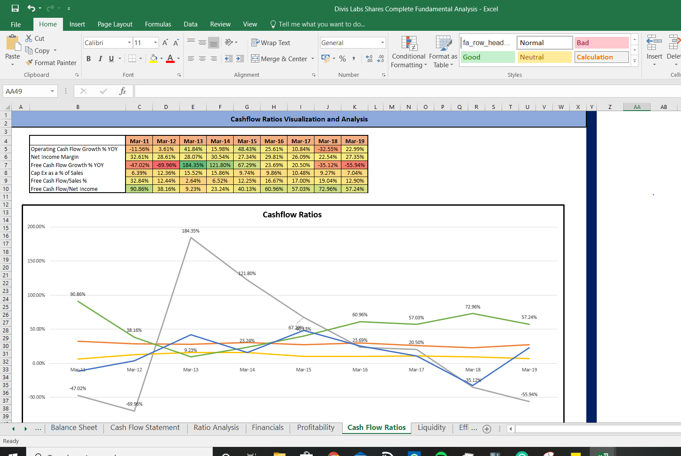The height and width of the screenshot is (456, 681).
Task: Click the yellow Fill Color button
Action: (153, 58)
